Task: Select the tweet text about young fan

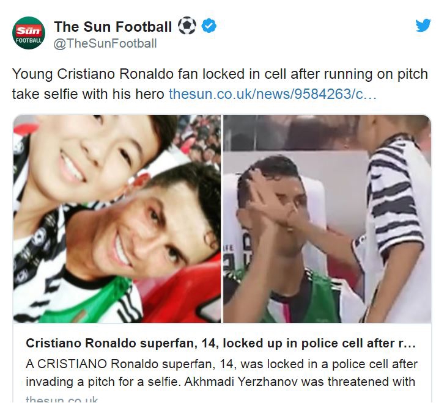Action: coord(220,84)
